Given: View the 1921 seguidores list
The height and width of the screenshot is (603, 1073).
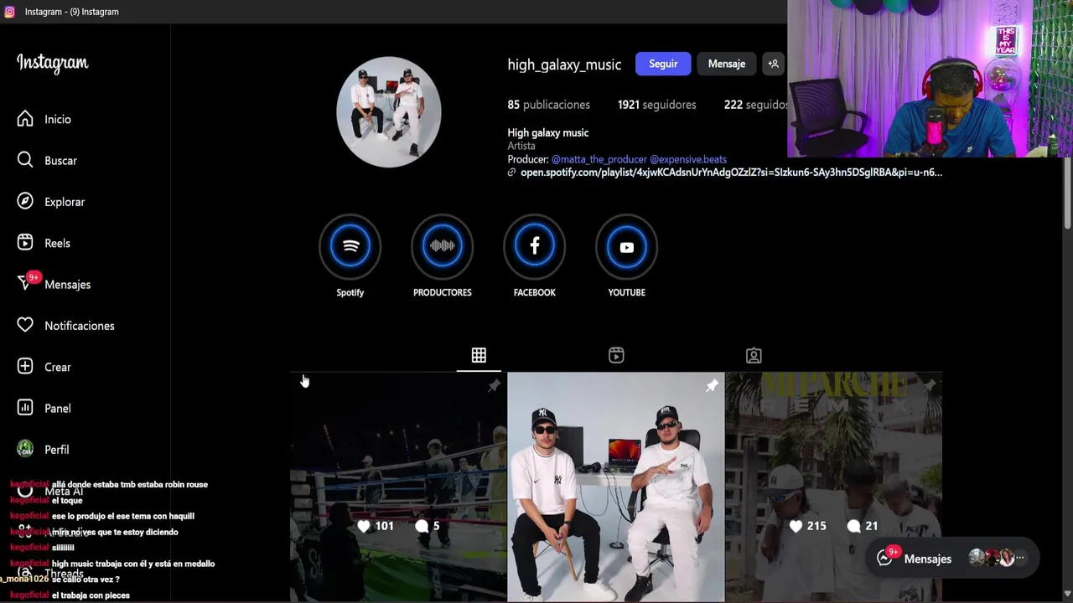Looking at the screenshot, I should pos(656,105).
